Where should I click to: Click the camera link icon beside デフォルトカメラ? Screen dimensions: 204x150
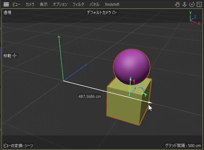tap(114, 12)
